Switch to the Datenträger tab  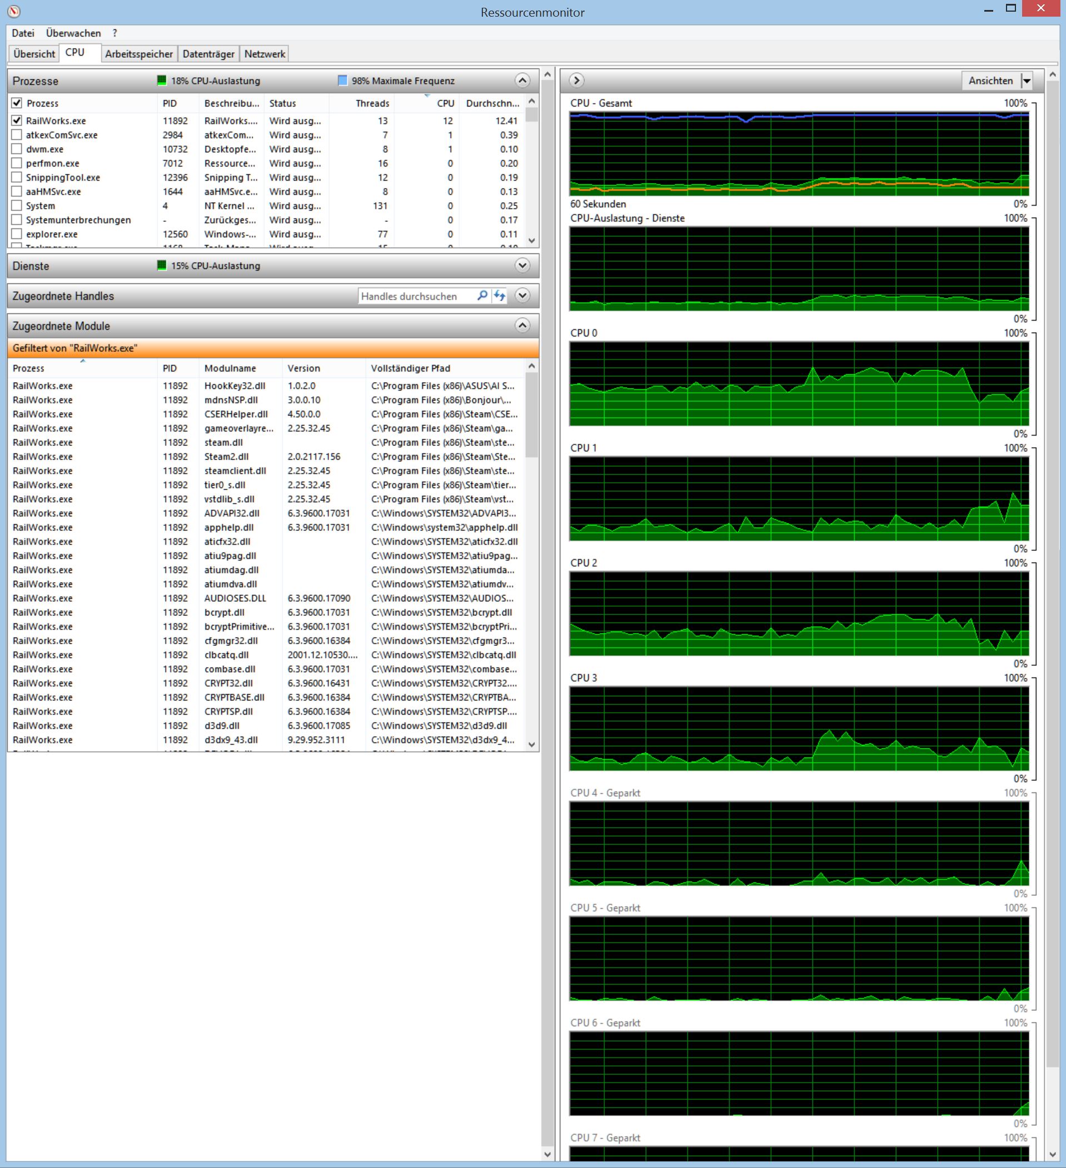coord(208,54)
